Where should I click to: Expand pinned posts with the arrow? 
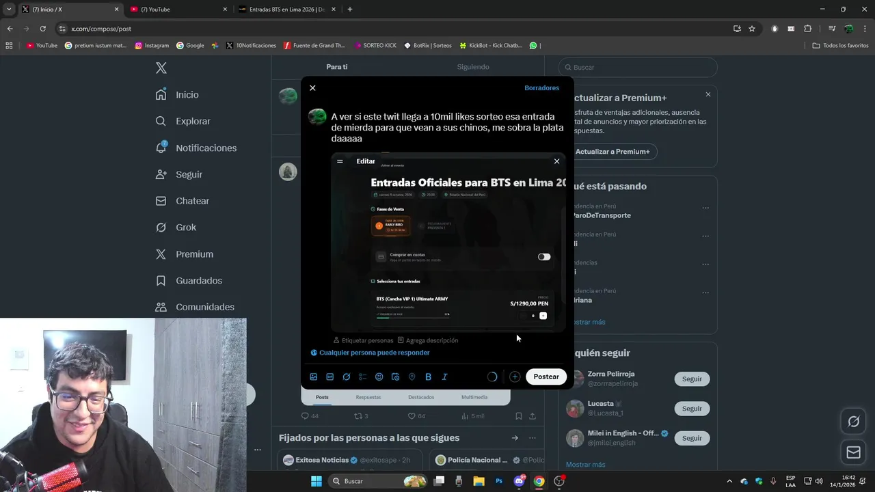coord(515,438)
